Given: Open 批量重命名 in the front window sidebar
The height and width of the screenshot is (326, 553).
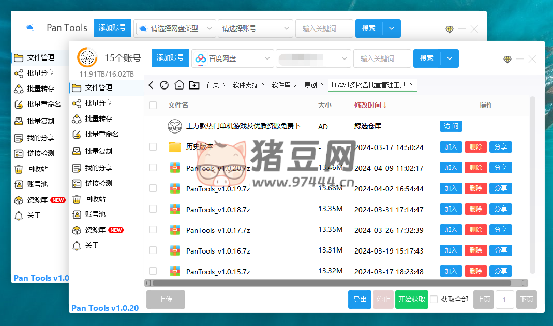Looking at the screenshot, I should (x=106, y=134).
